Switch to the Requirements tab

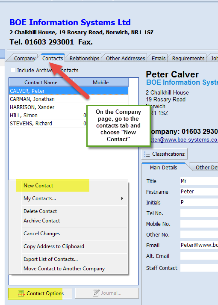click(x=188, y=58)
